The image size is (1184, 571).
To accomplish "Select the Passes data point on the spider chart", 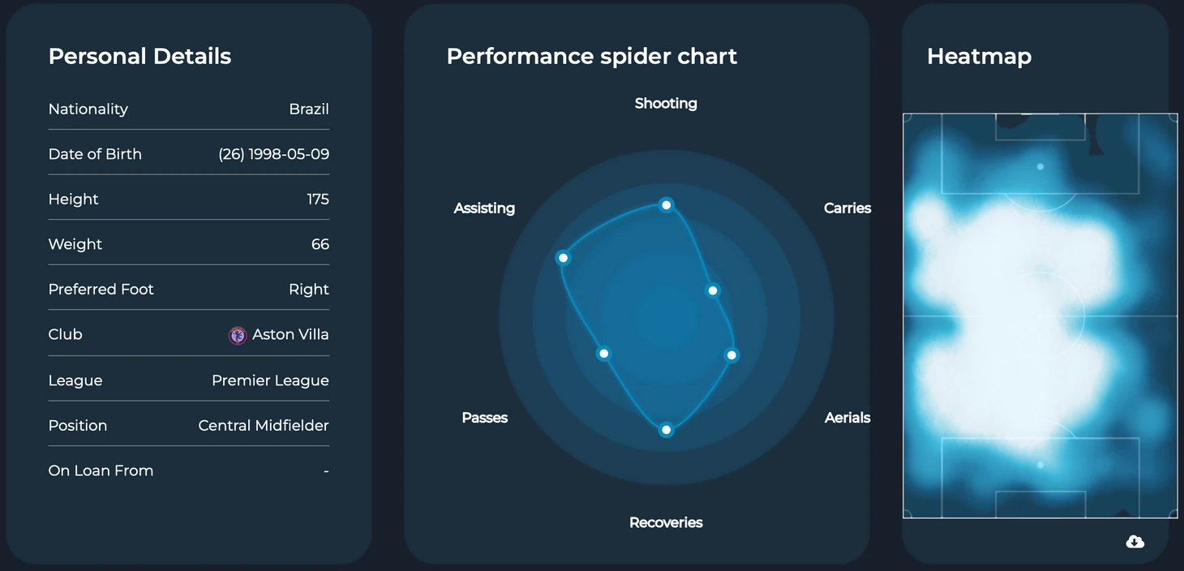I will click(x=603, y=354).
